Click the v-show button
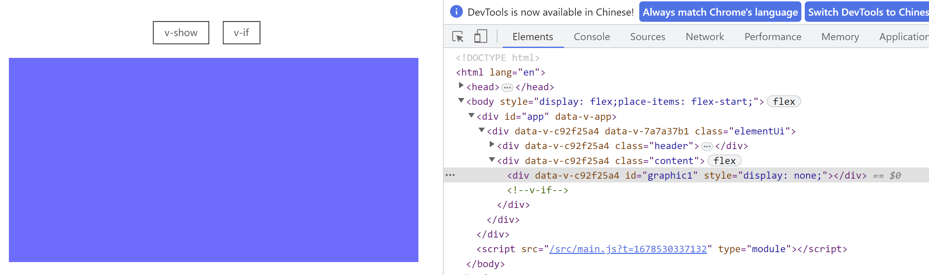The height and width of the screenshot is (275, 929). 181,33
